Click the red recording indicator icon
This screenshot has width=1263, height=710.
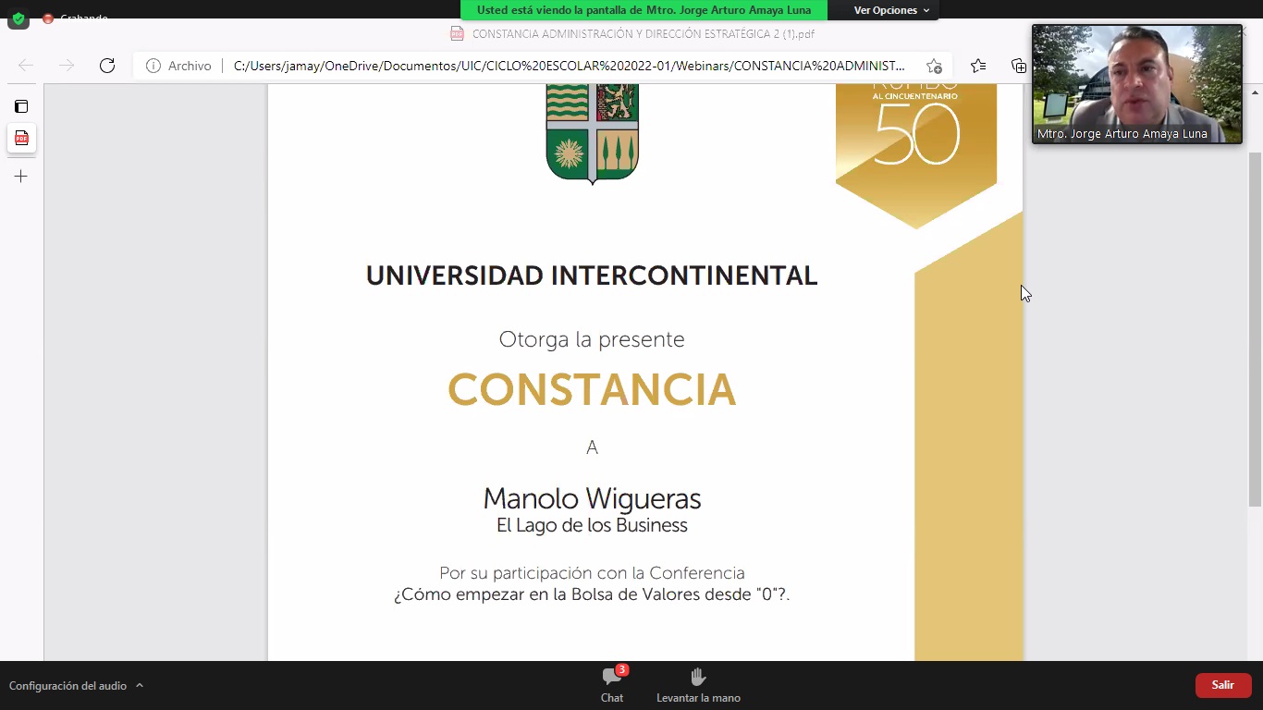[x=48, y=18]
